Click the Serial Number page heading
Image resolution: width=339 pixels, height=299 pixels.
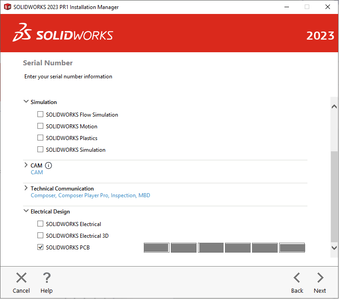click(48, 63)
